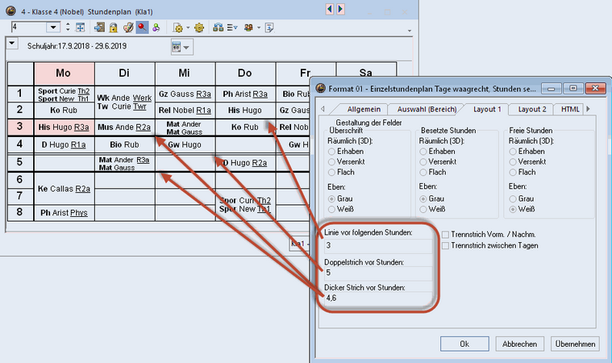
Task: Open the class selection dropdown showing 4
Action: click(x=53, y=27)
